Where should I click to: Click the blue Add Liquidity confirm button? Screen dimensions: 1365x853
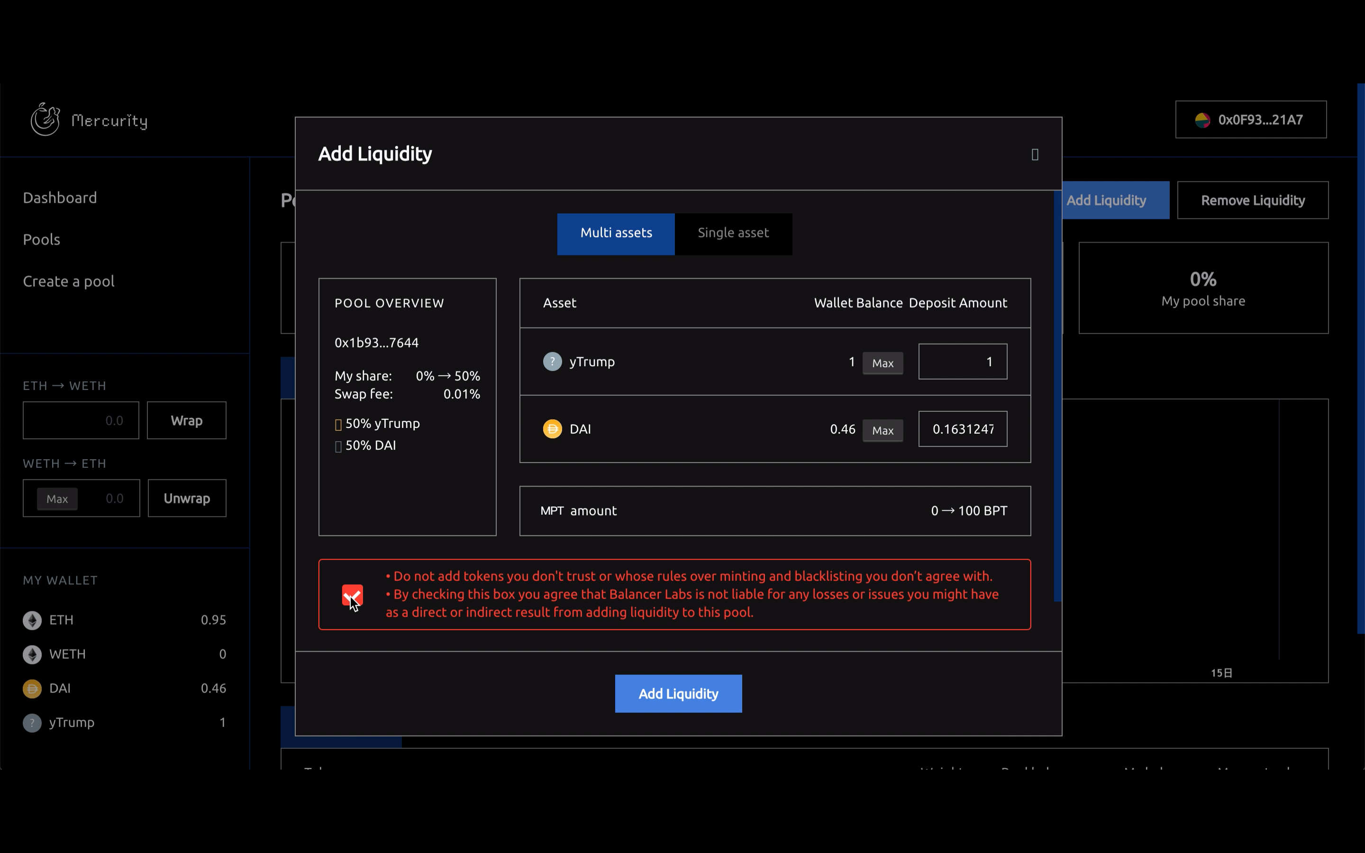[678, 693]
